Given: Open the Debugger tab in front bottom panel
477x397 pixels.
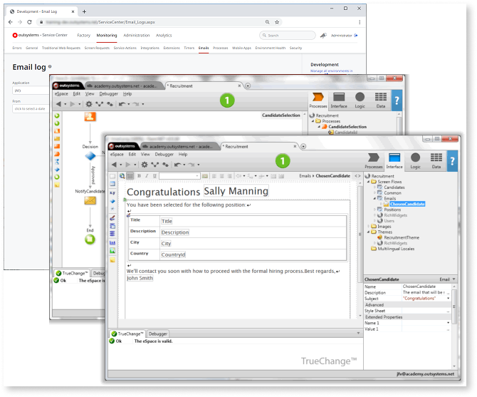Looking at the screenshot, I should point(158,334).
